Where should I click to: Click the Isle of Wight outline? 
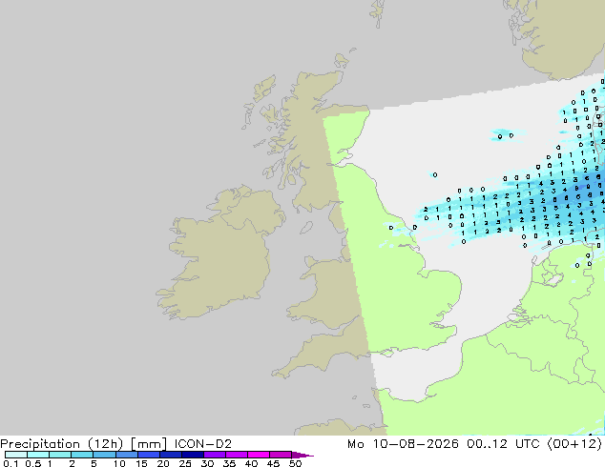386,353
